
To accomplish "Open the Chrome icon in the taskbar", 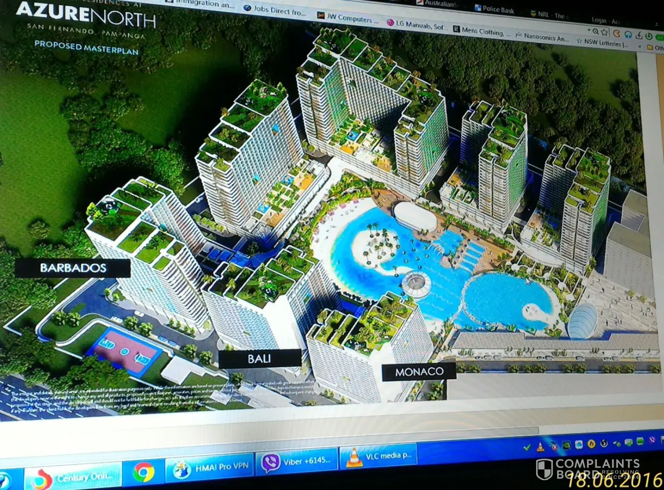I will [143, 472].
